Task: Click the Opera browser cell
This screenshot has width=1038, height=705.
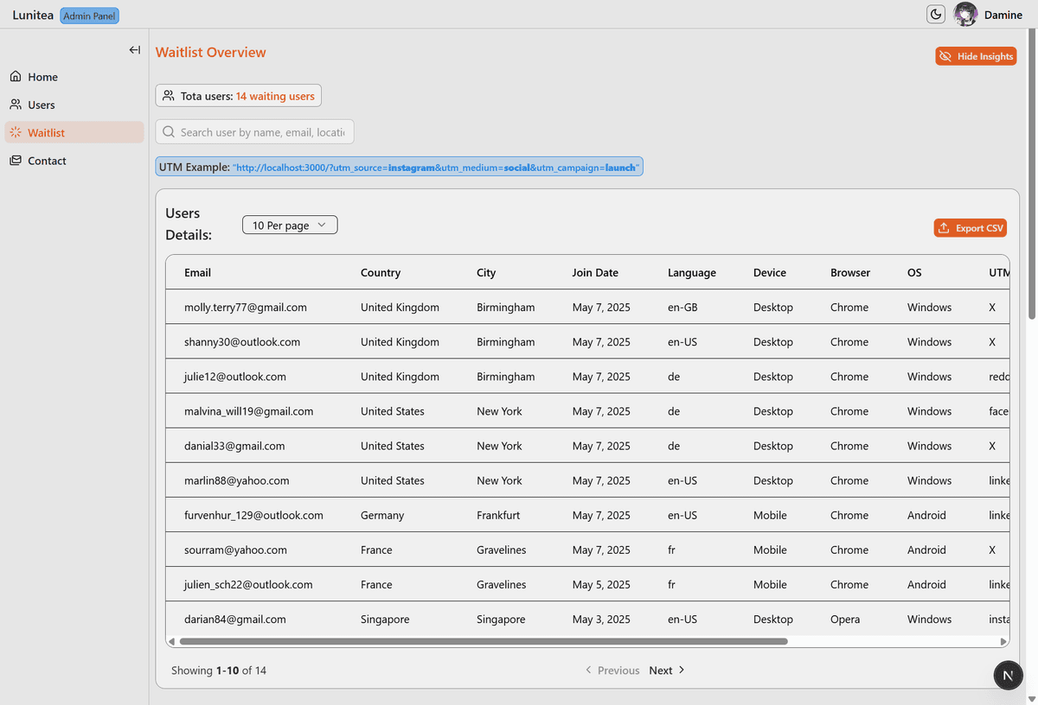Action: pyautogui.click(x=845, y=619)
